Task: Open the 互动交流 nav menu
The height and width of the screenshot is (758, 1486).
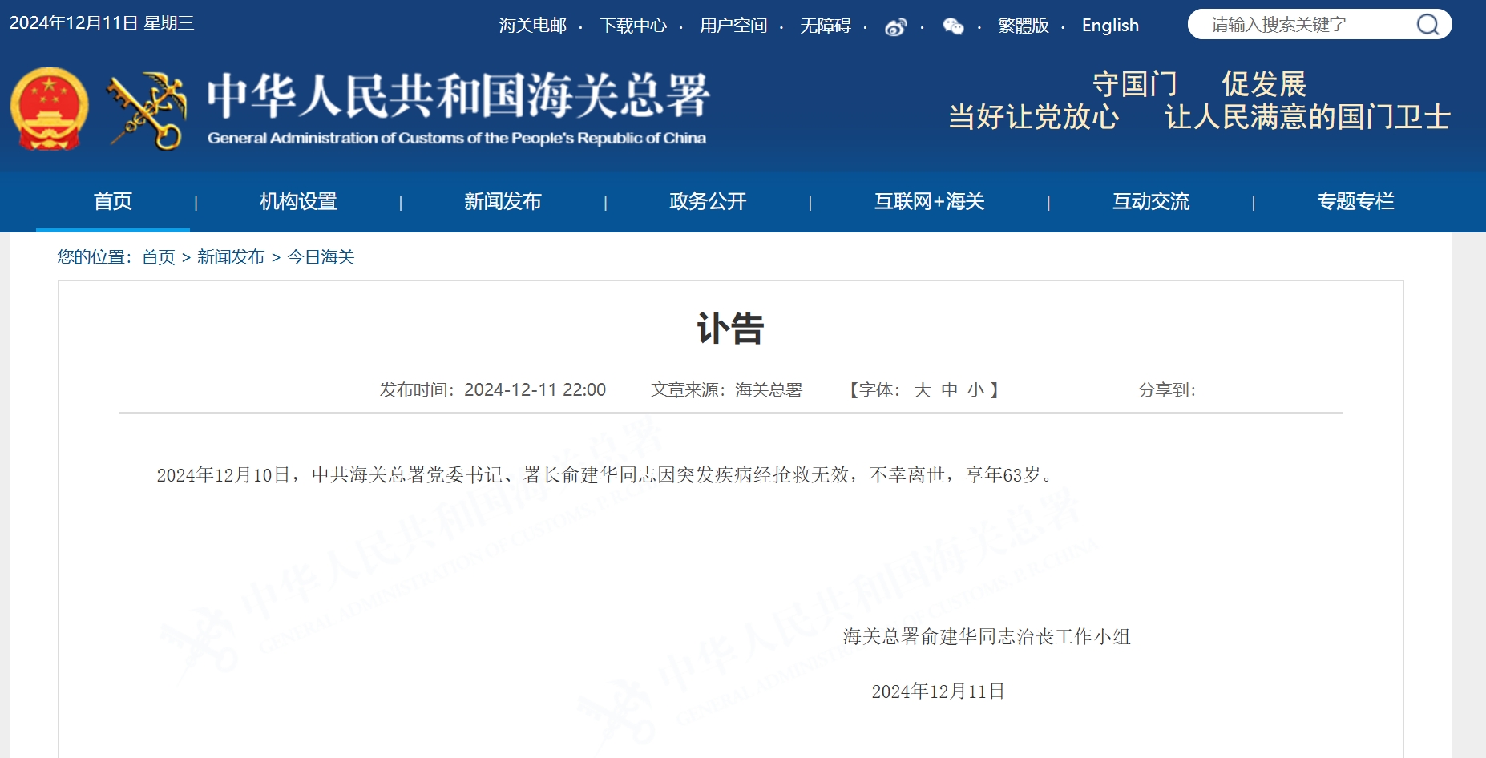Action: pyautogui.click(x=1151, y=201)
